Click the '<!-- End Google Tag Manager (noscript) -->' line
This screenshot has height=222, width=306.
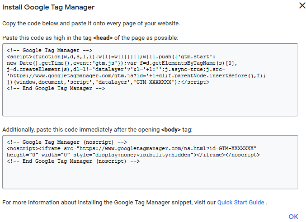coord(73,161)
